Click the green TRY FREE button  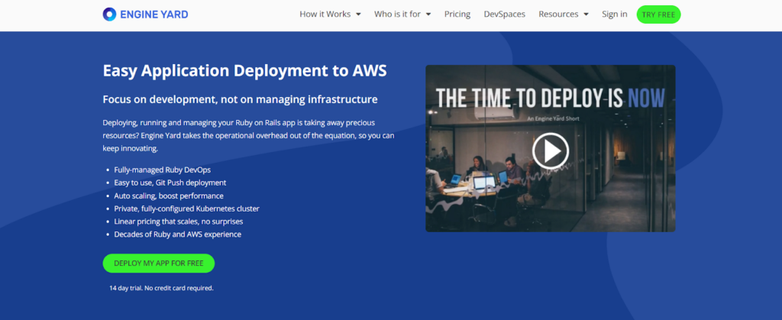pos(658,15)
